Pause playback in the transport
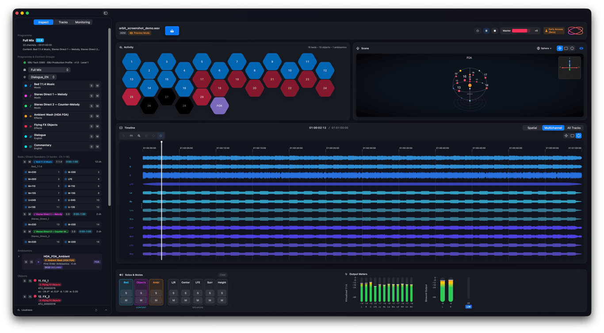604x333 pixels. [x=486, y=31]
